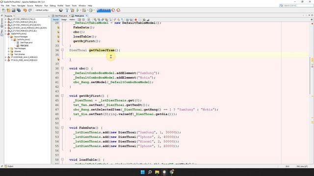Click the error glyph on line 36 gutter
314x176 pixels.
pyautogui.click(x=58, y=59)
